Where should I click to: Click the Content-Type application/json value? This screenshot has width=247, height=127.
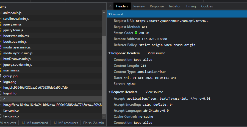point(152,72)
